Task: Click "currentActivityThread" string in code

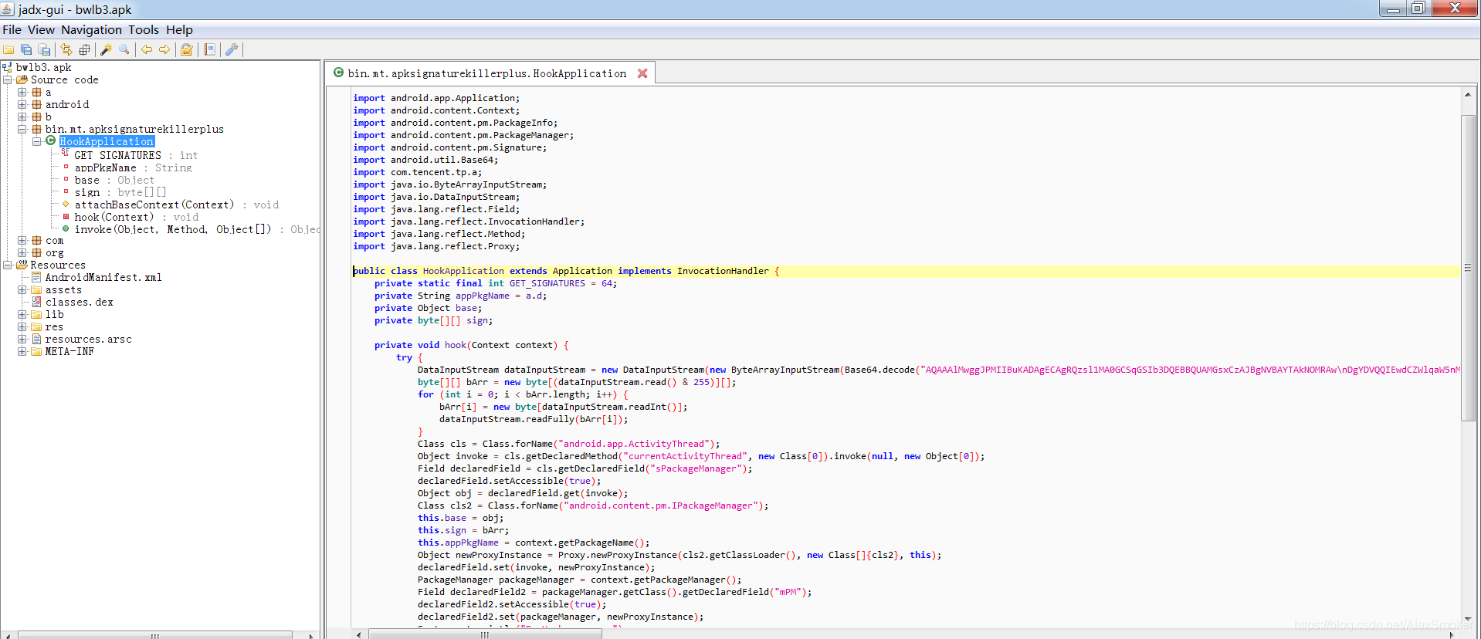Action: (685, 456)
